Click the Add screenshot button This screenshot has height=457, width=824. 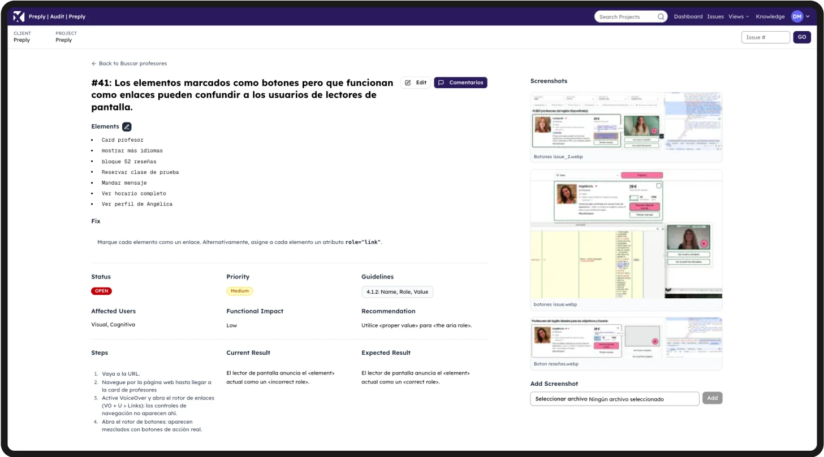713,398
